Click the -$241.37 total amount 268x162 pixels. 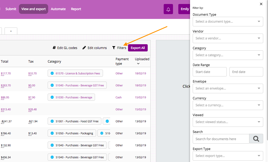6,121
